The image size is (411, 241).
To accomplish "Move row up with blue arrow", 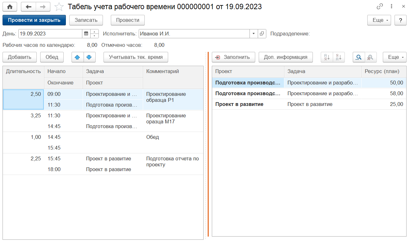I will (x=77, y=57).
